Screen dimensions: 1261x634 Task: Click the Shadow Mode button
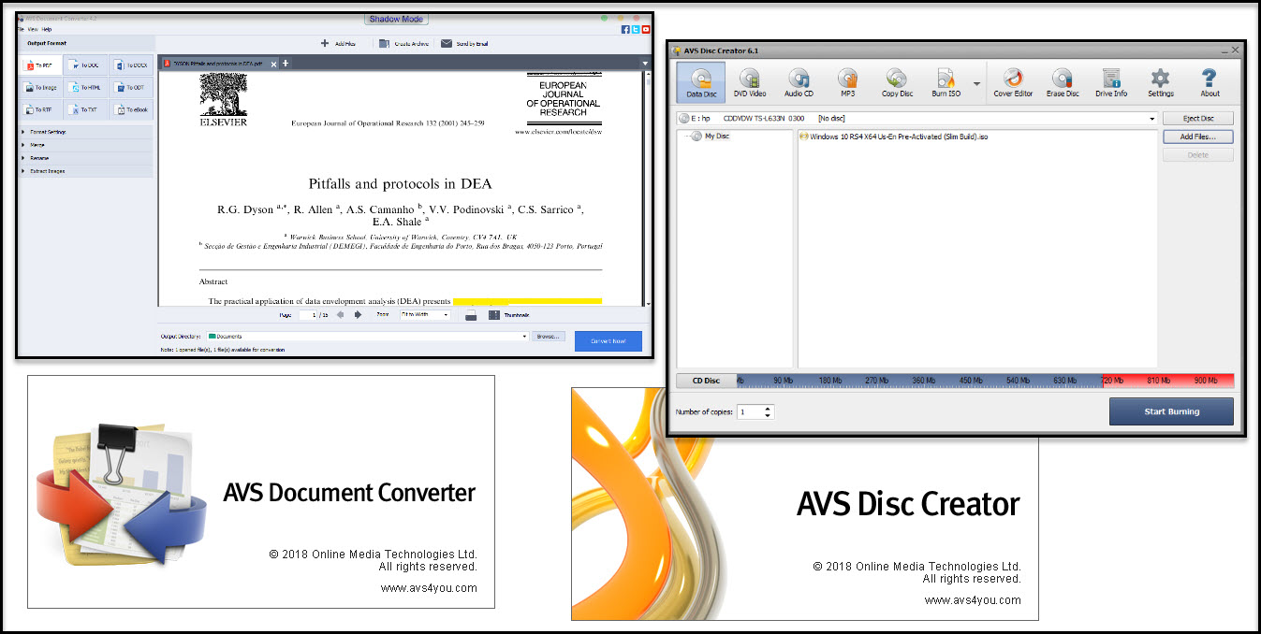pyautogui.click(x=396, y=19)
